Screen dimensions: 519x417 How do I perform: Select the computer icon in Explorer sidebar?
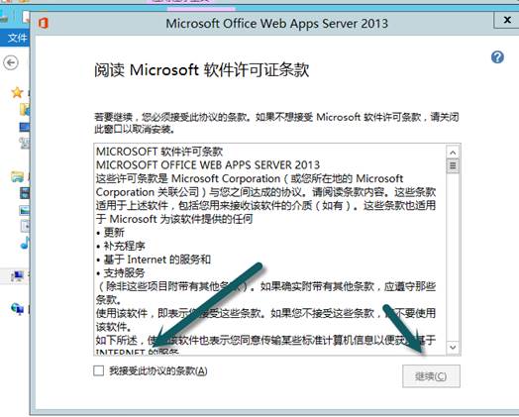point(17,275)
